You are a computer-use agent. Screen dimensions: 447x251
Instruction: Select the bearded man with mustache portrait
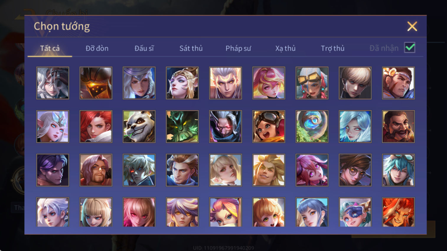[x=398, y=127]
